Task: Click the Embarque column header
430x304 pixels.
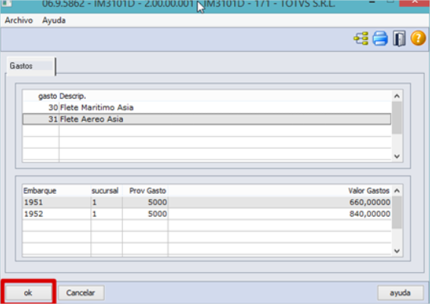Action: pos(57,191)
